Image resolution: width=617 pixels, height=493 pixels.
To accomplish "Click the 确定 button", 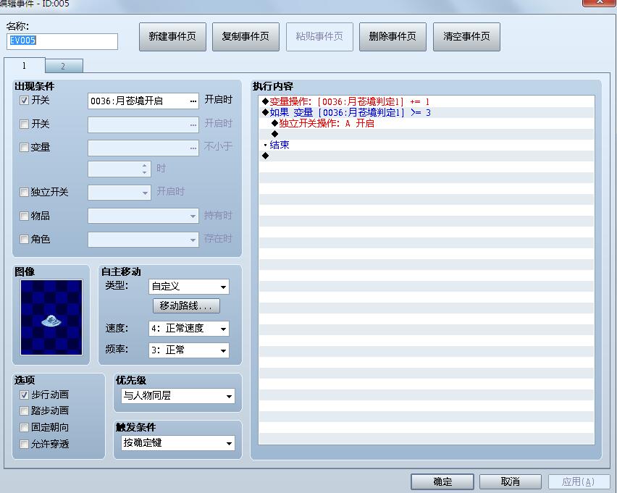I will click(x=442, y=481).
